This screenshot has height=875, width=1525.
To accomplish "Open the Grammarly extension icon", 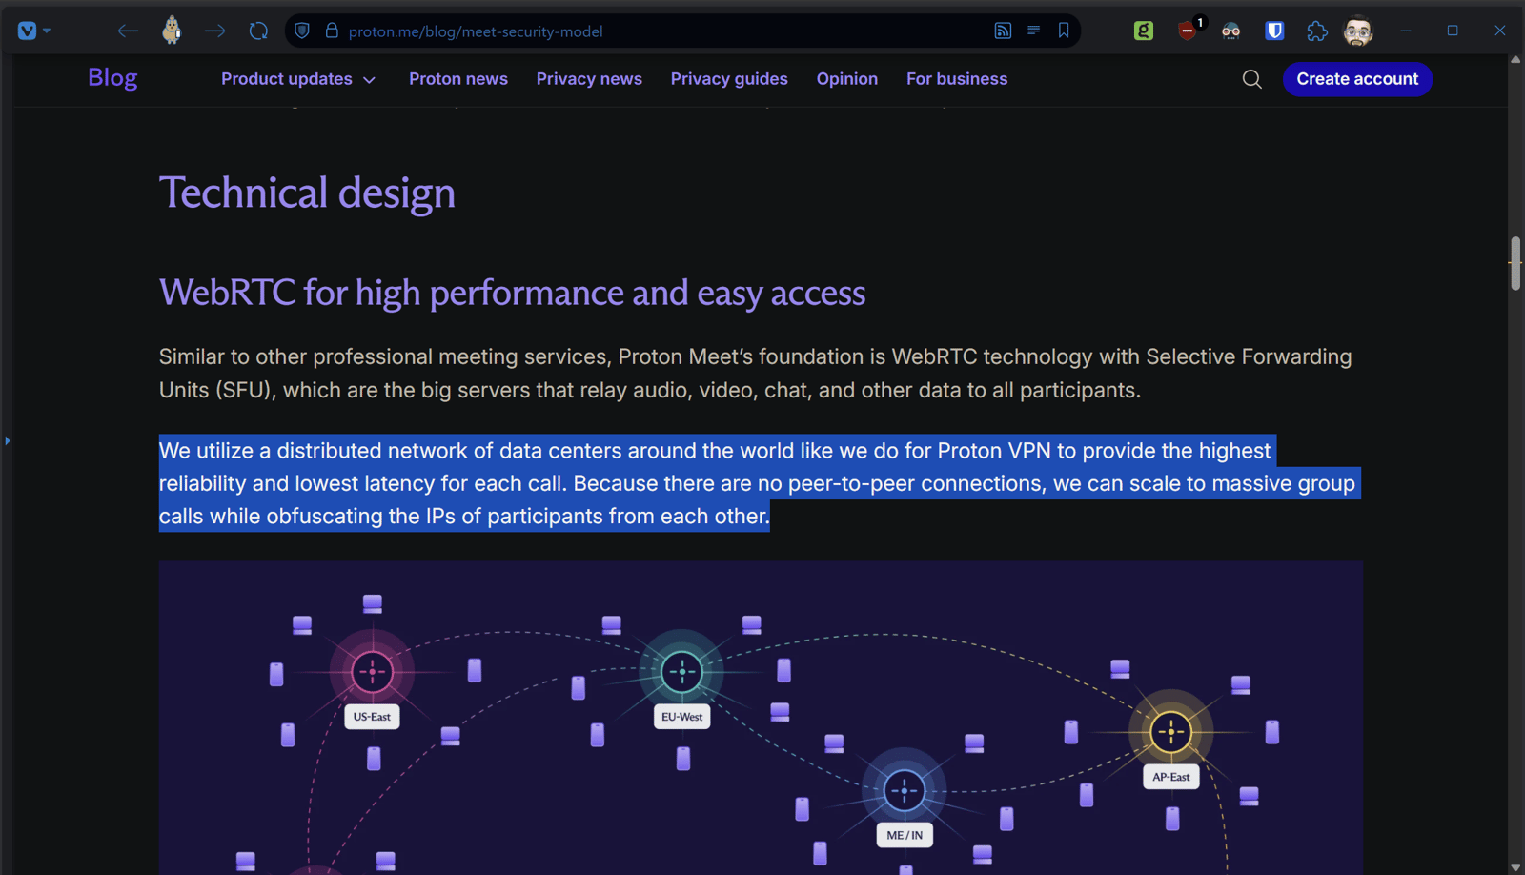I will point(1144,31).
